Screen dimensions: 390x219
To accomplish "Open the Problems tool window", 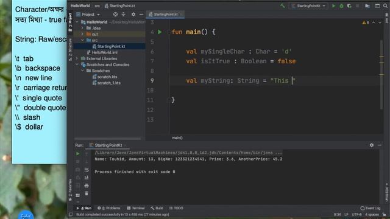I will point(109,208).
